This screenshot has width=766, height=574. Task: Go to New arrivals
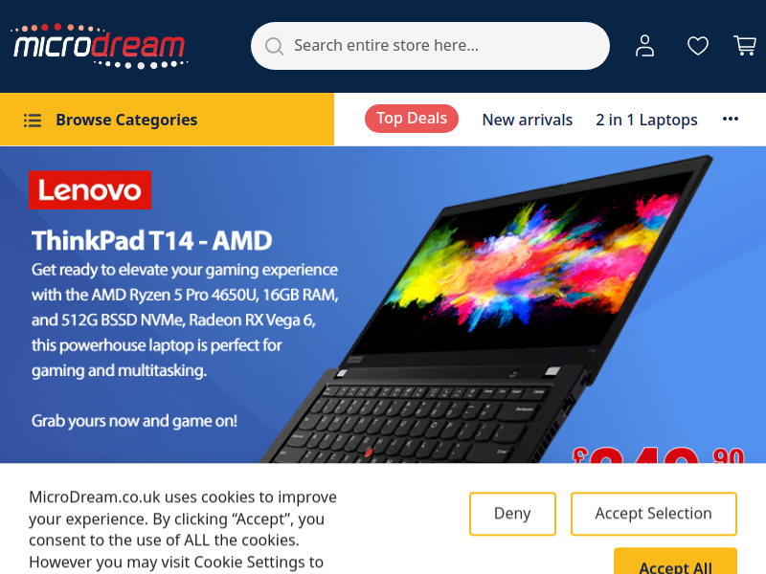coord(528,120)
